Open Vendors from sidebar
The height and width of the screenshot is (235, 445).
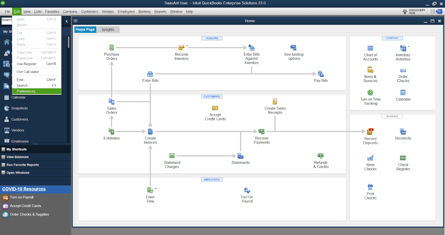(x=18, y=130)
